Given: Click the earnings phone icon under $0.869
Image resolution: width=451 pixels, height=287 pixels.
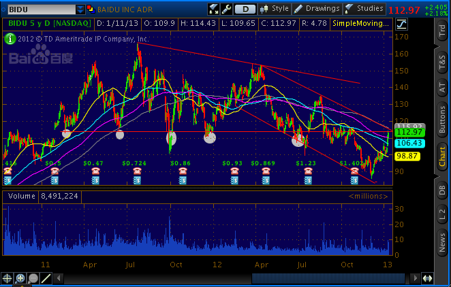Looking at the screenshot, I should (x=266, y=171).
